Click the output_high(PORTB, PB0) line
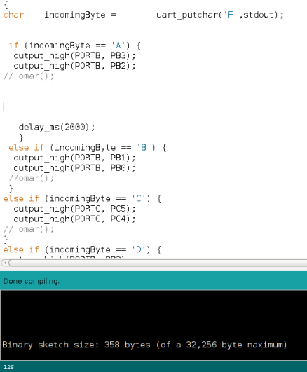Viewport: 307px width, 372px height. pyautogui.click(x=74, y=168)
